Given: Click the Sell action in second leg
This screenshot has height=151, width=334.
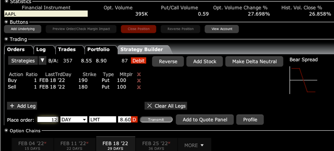Looking at the screenshot, I should coord(12,87).
